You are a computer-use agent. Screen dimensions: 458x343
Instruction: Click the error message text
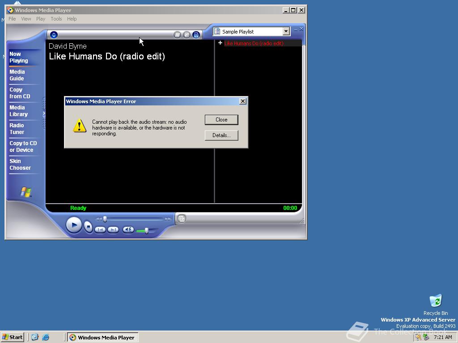(x=140, y=128)
